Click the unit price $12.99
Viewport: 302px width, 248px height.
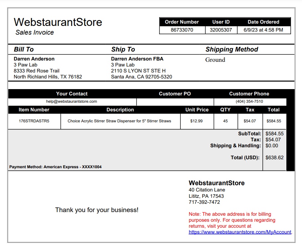(196, 121)
